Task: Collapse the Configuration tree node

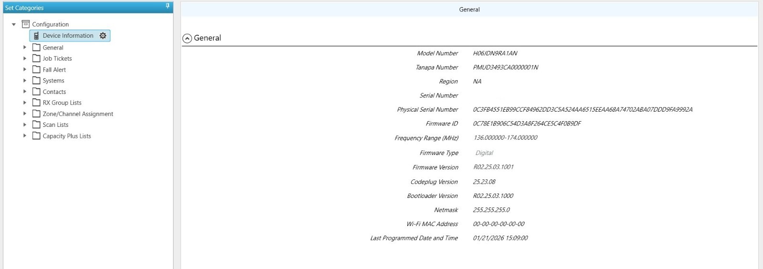Action: [14, 24]
